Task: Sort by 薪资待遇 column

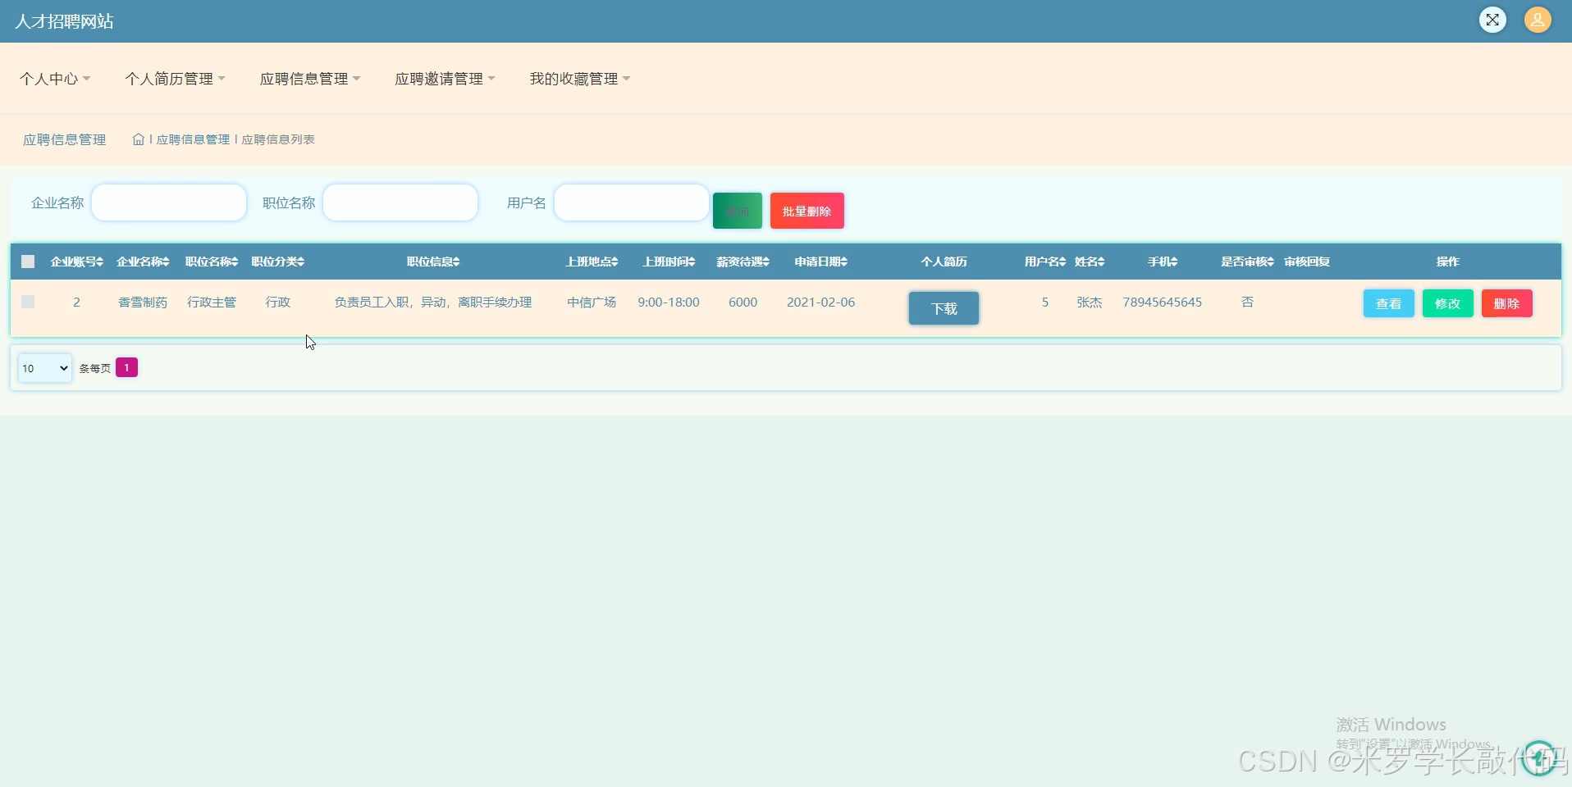Action: [743, 262]
